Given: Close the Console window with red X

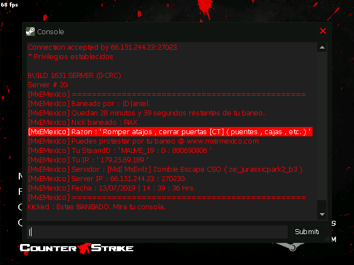Looking at the screenshot, I should 323,31.
